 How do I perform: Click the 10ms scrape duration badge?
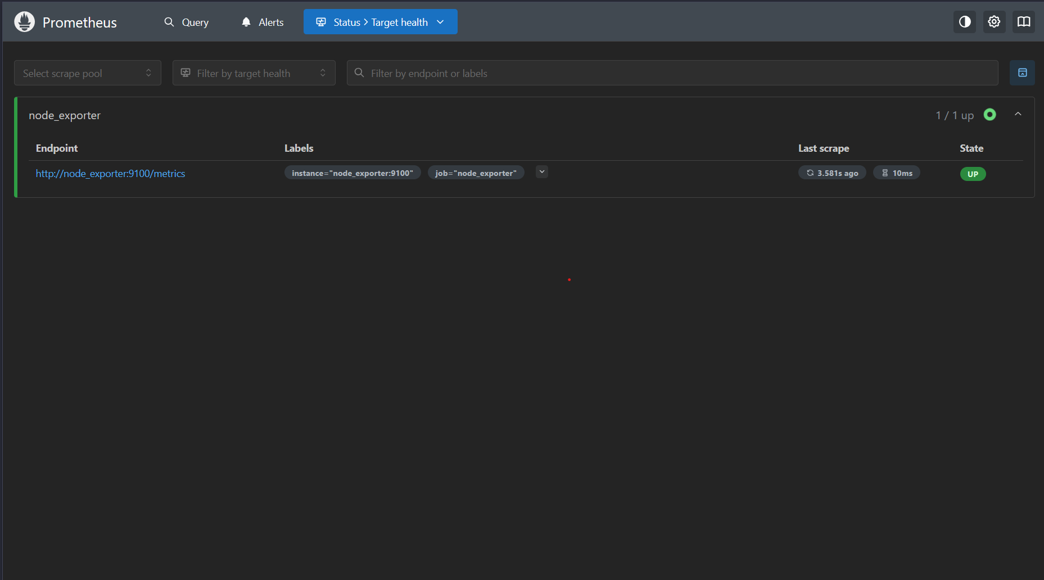click(x=897, y=173)
